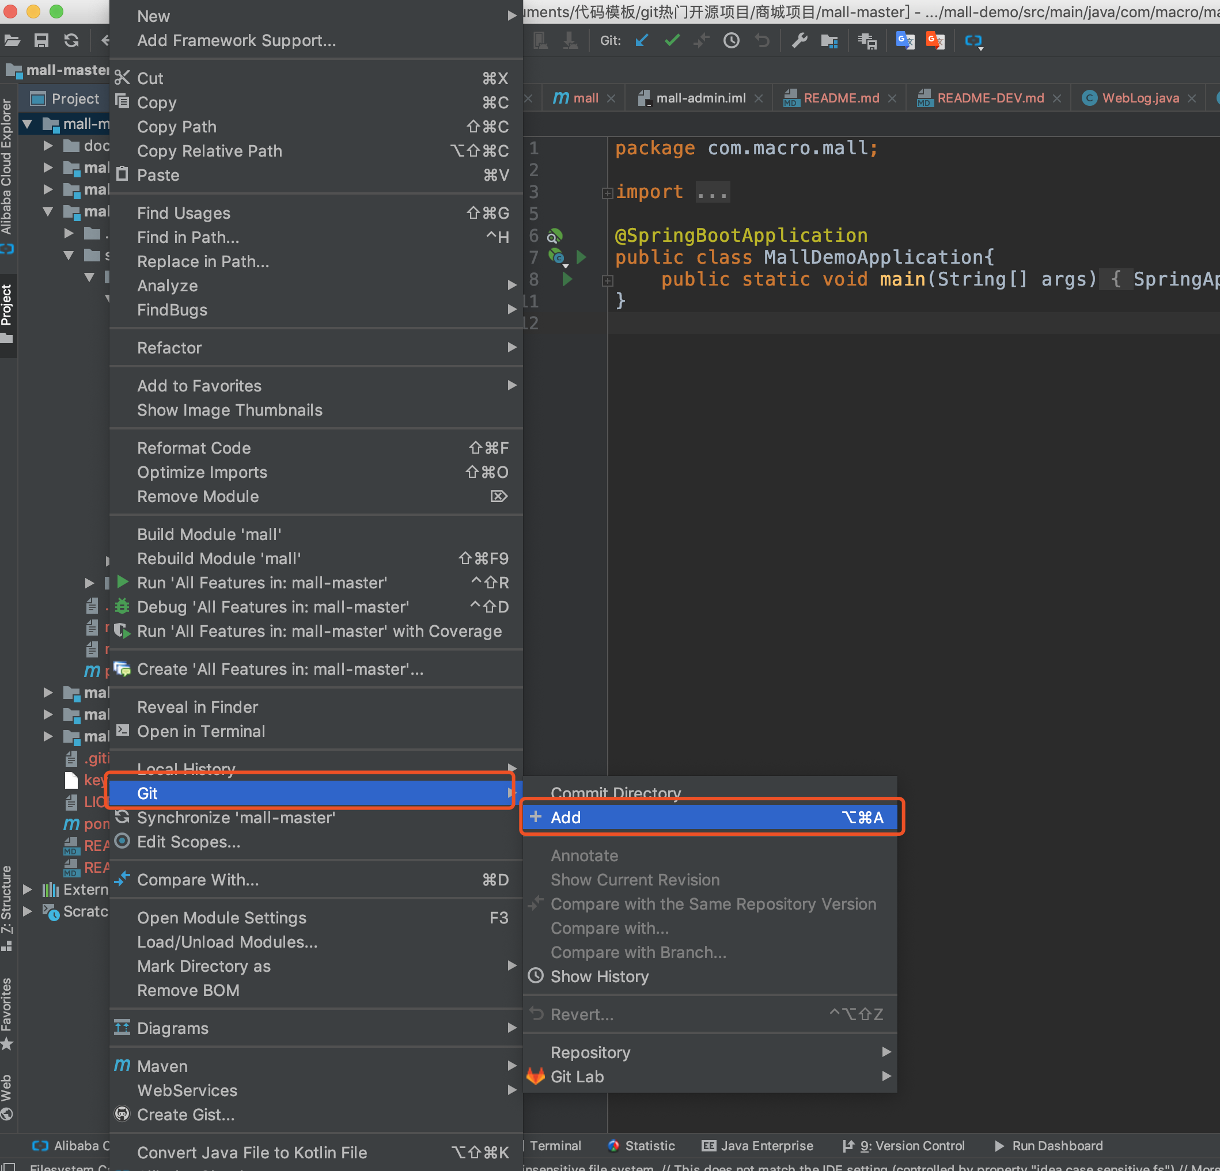1220x1171 pixels.
Task: Switch to README.md editor tab
Action: pyautogui.click(x=840, y=98)
